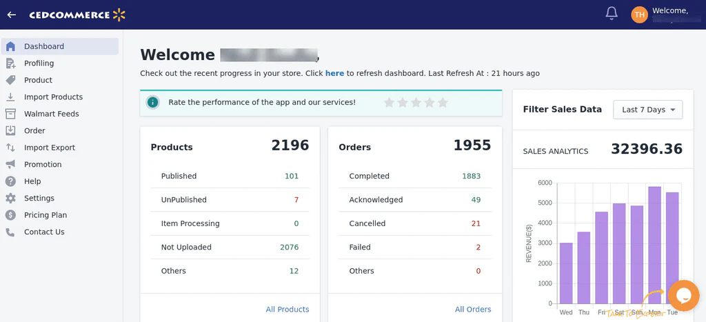
Task: Click the 'here' refresh dashboard link
Action: click(x=334, y=73)
